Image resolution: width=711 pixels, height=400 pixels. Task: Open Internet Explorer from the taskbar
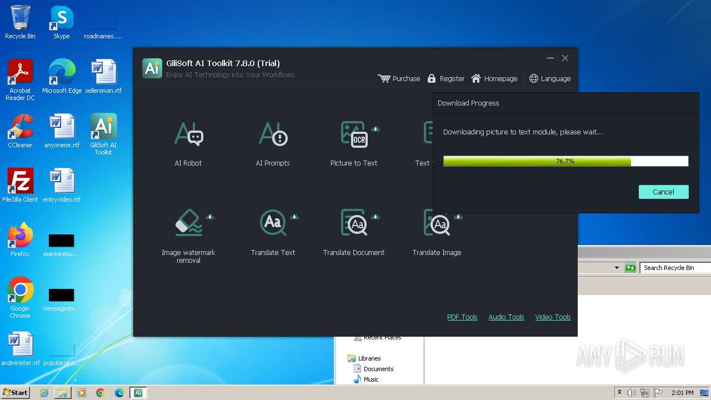click(44, 393)
